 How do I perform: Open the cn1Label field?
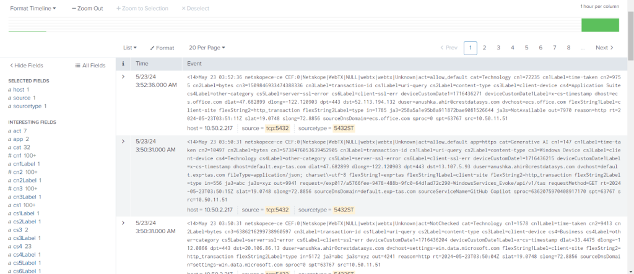tap(24, 164)
